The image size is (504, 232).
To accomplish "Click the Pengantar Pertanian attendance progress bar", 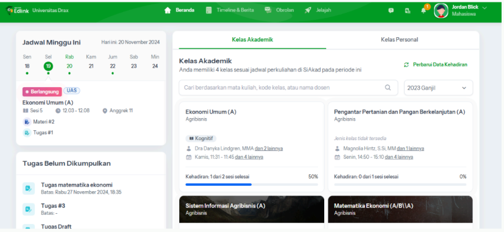I will (400, 185).
